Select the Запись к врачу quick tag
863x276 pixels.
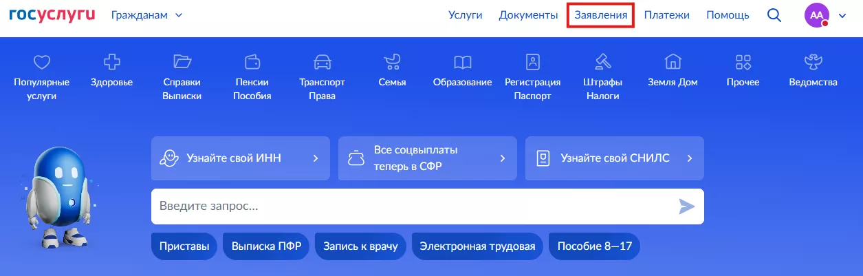coord(360,246)
